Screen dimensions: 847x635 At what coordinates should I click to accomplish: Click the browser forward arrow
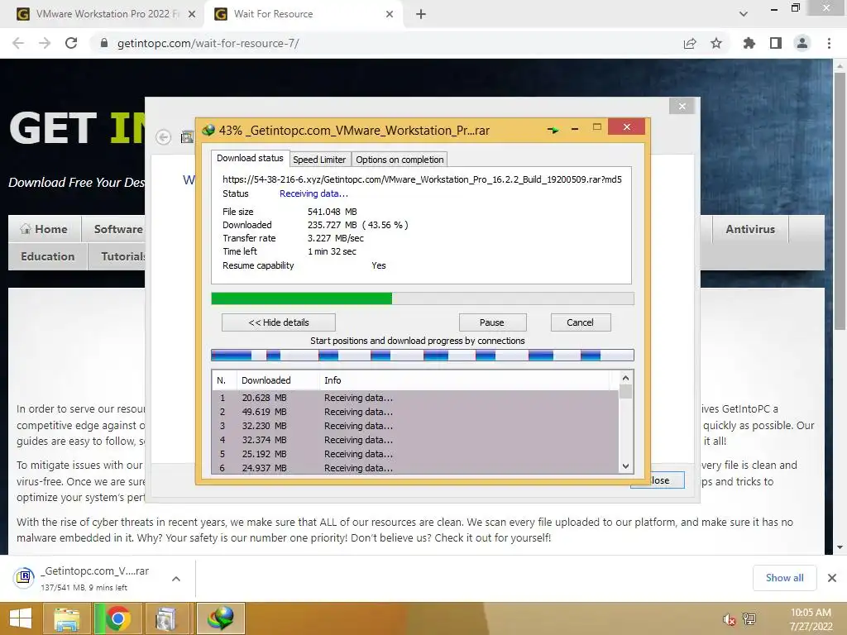[45, 43]
